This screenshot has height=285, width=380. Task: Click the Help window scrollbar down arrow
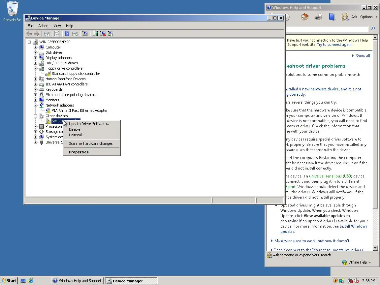click(x=375, y=248)
